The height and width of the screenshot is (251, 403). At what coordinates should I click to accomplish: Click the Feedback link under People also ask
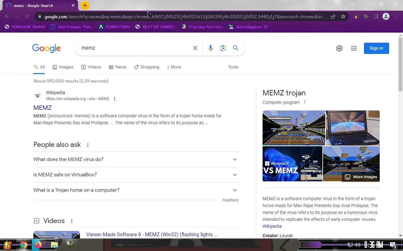[230, 200]
